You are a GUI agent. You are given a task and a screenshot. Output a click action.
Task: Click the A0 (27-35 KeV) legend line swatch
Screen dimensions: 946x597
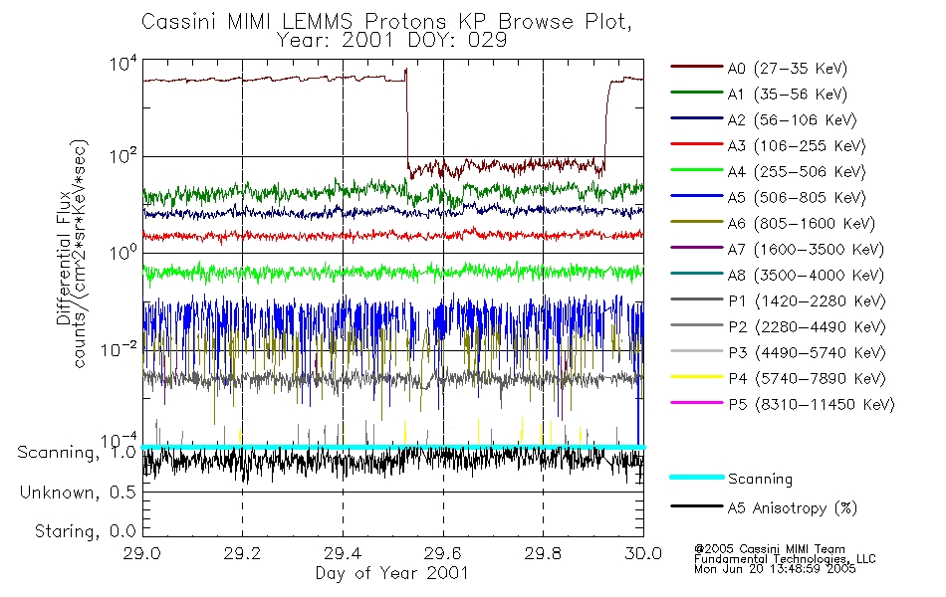(697, 67)
